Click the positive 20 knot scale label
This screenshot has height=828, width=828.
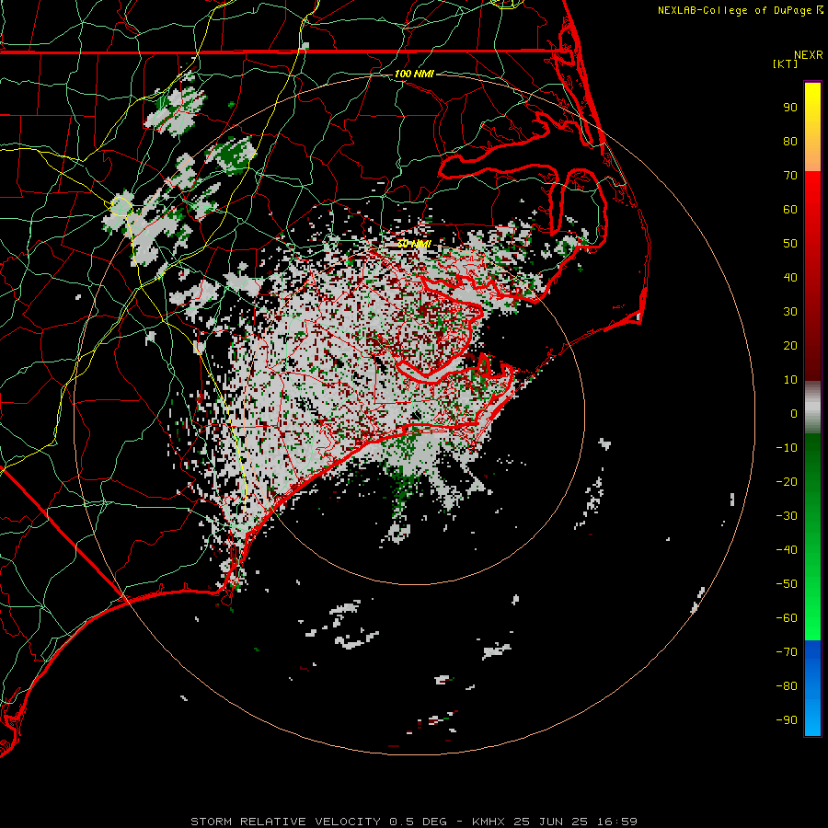click(x=790, y=345)
